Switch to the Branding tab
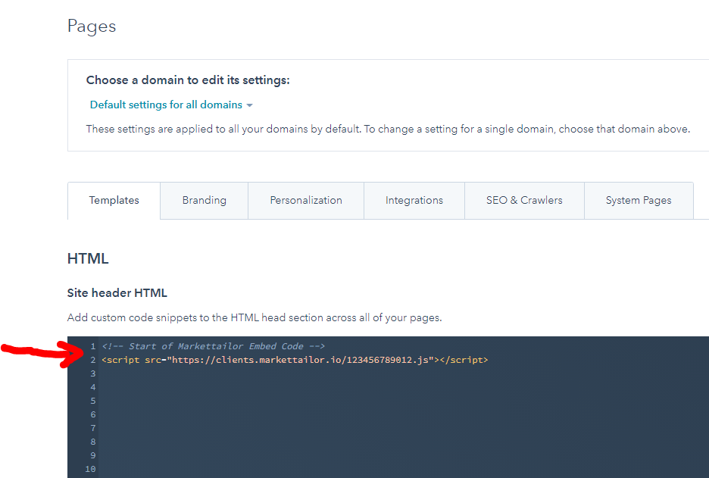The image size is (709, 478). 204,200
